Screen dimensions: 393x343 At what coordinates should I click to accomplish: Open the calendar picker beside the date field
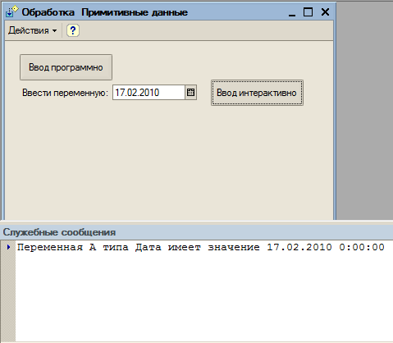pyautogui.click(x=190, y=93)
